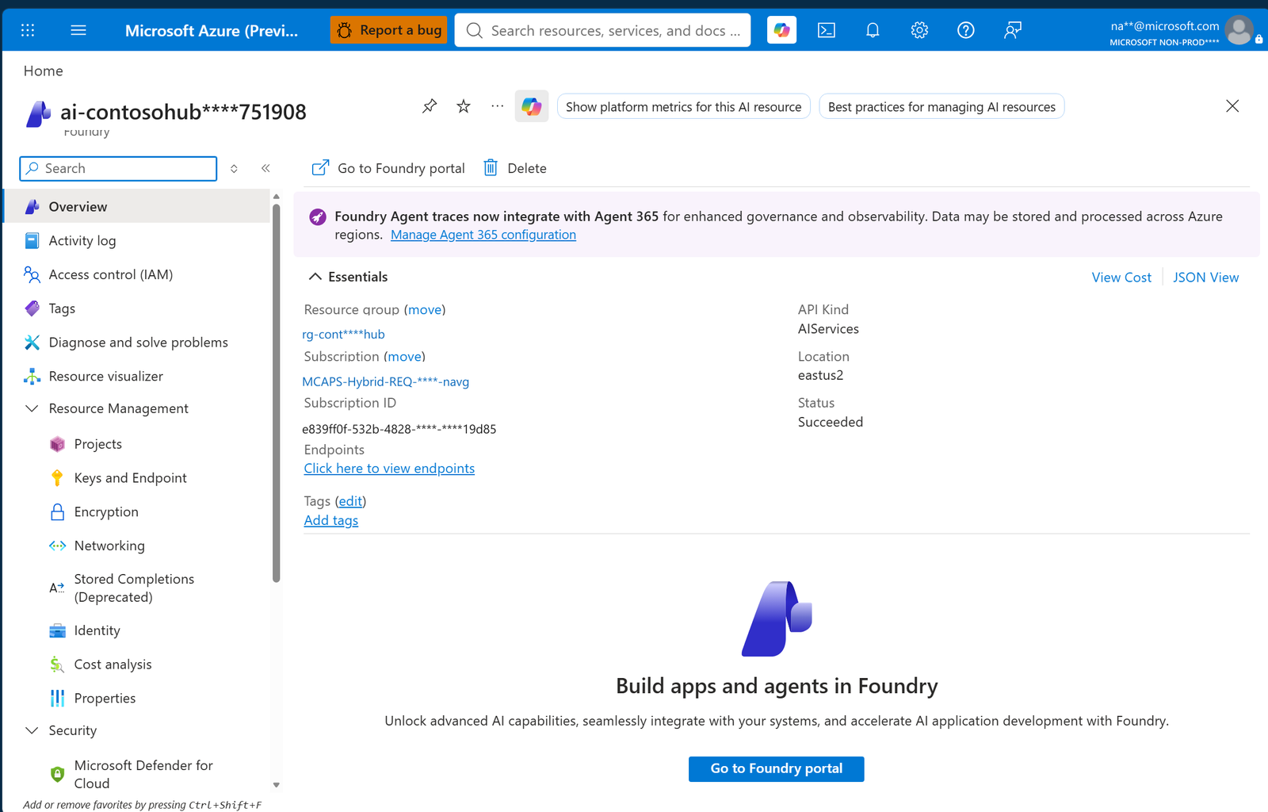Screen dimensions: 1268x812
Task: Launch Cloud Shell from the header
Action: coord(827,30)
